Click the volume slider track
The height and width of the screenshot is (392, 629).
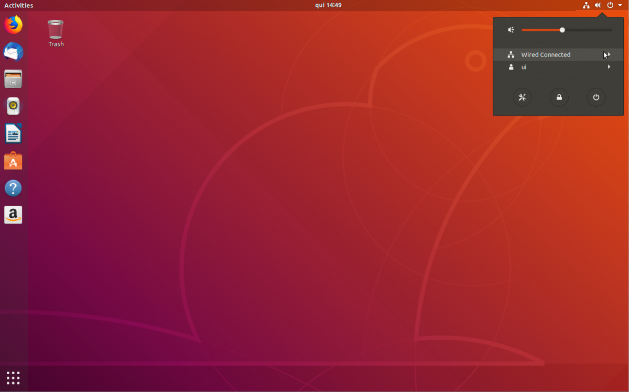pos(587,30)
